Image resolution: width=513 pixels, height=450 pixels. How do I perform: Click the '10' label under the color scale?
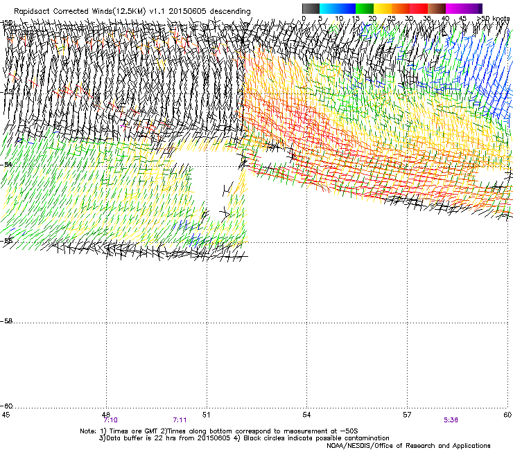point(339,19)
